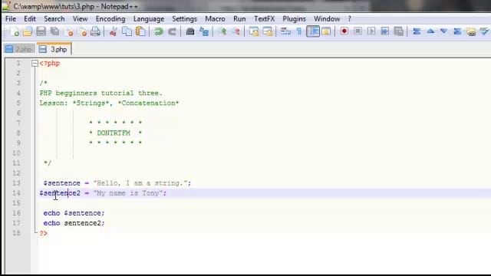Click the Save Recorded Macro icon

399,31
